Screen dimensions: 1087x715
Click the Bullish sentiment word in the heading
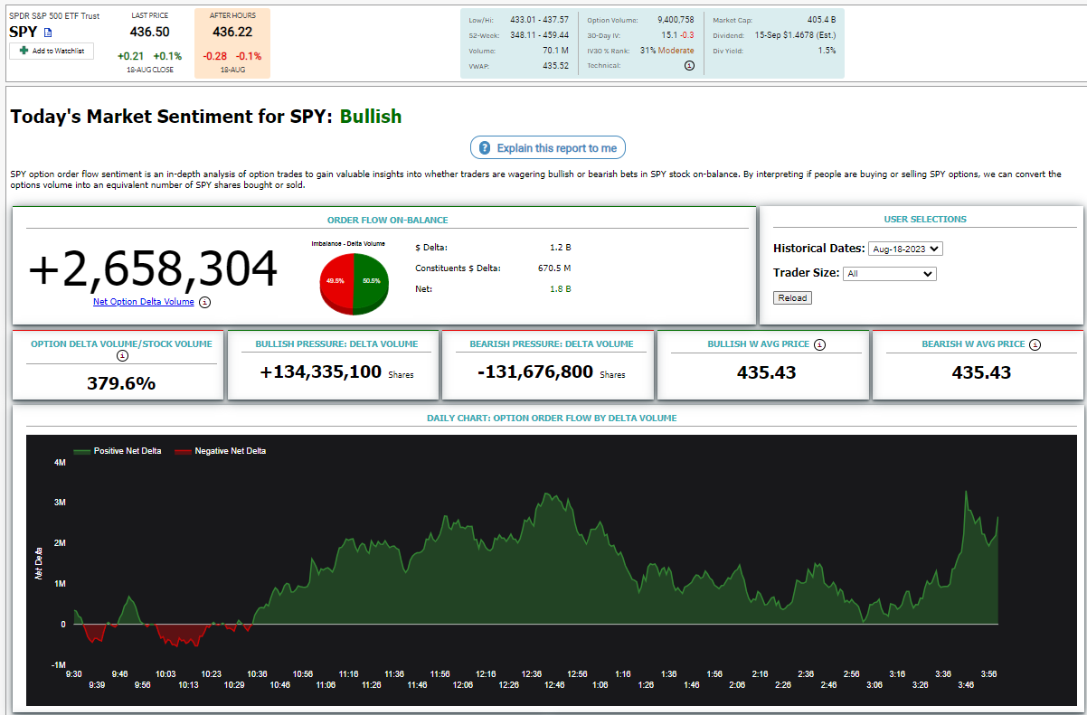point(371,117)
